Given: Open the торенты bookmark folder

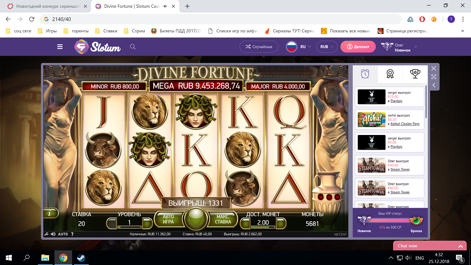Looking at the screenshot, I should coord(76,31).
